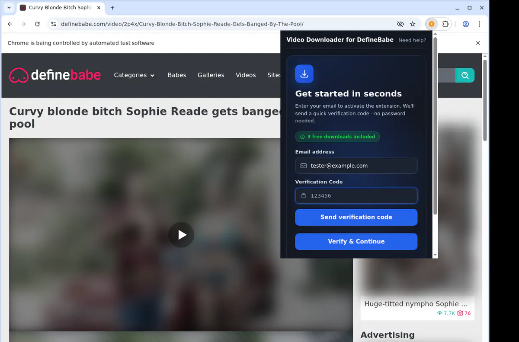The image size is (519, 342).
Task: Open the Huge-titted nympho Sophie gallery title
Action: 416,304
